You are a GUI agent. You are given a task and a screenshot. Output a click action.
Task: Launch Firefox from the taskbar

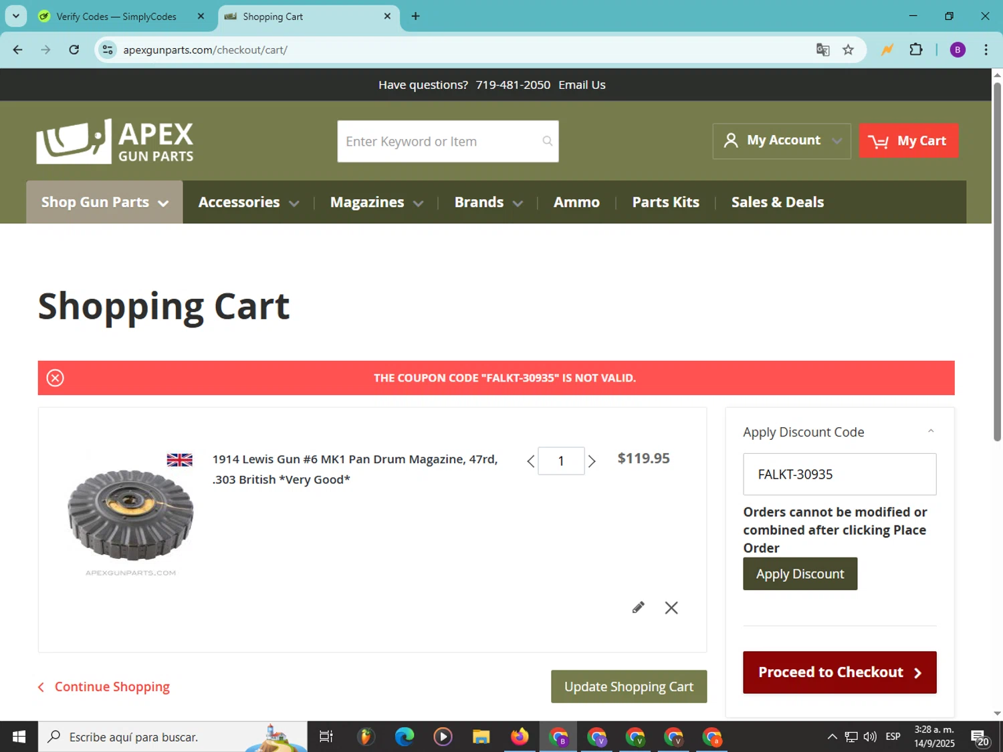coord(520,737)
